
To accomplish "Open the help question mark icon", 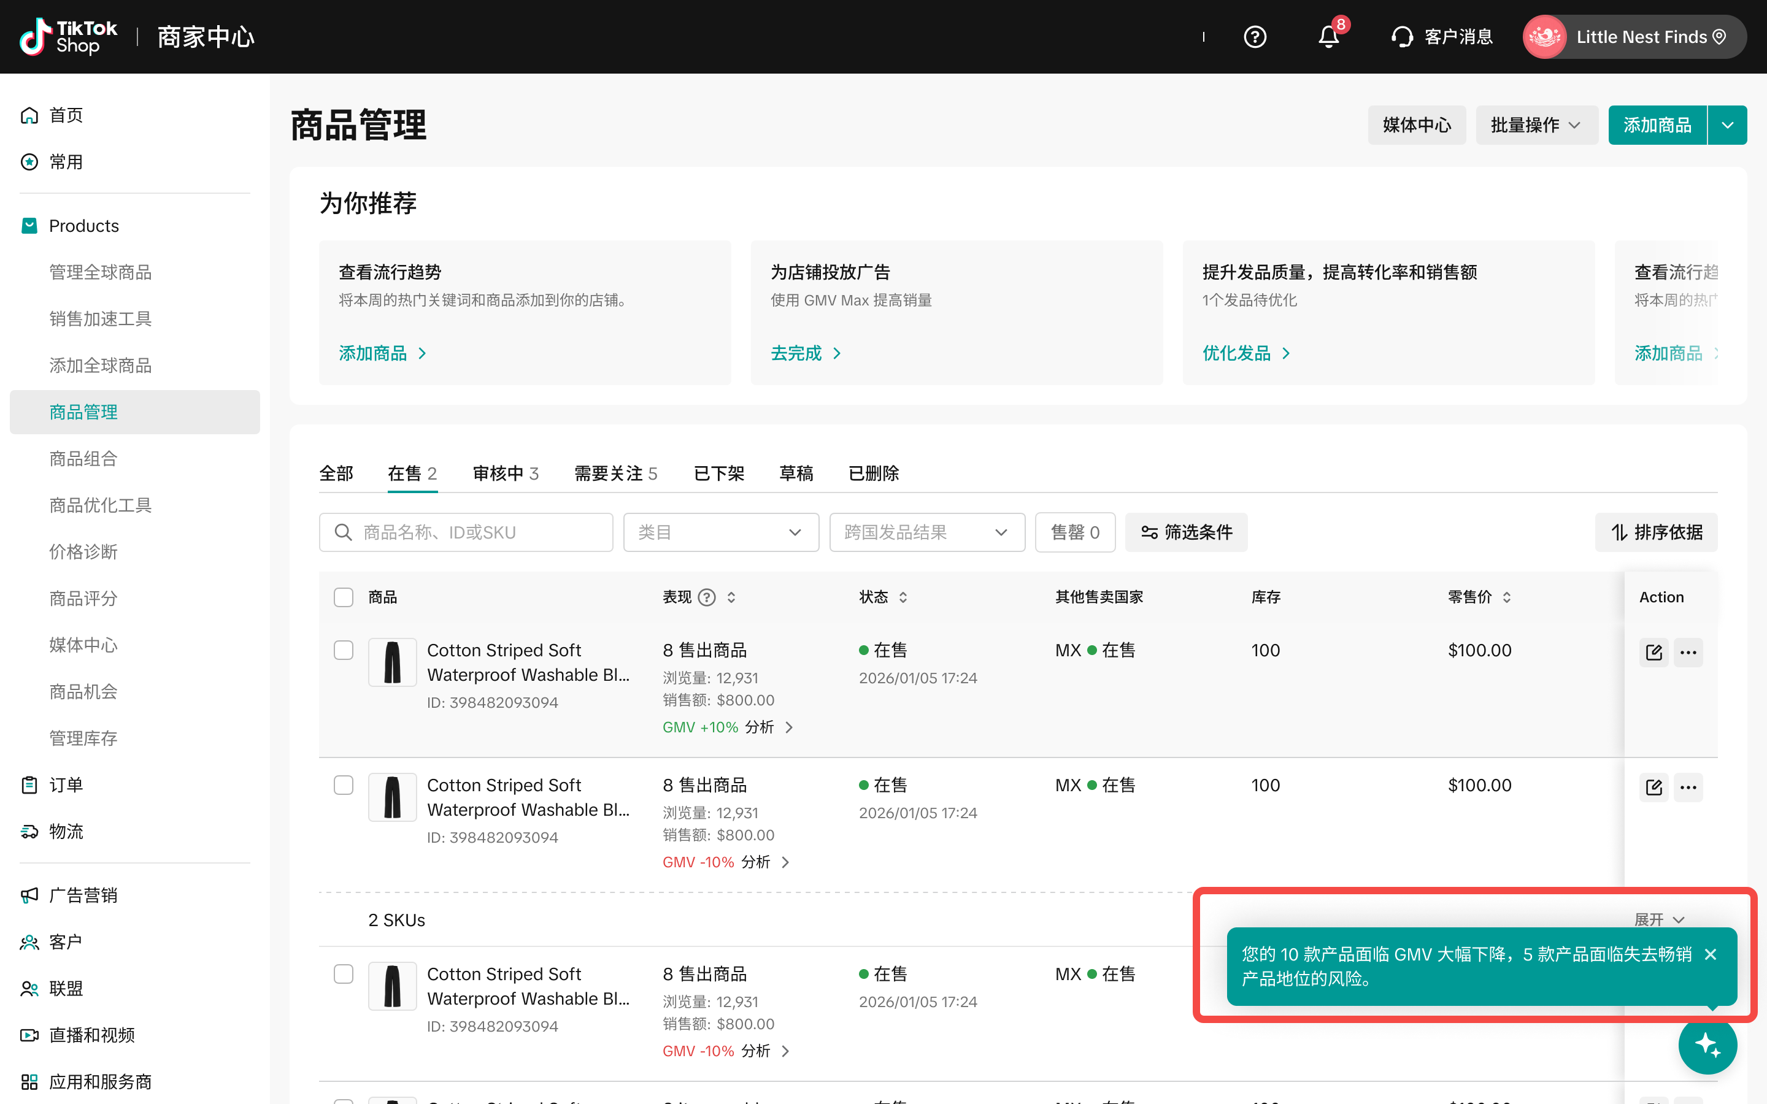I will coord(1255,37).
